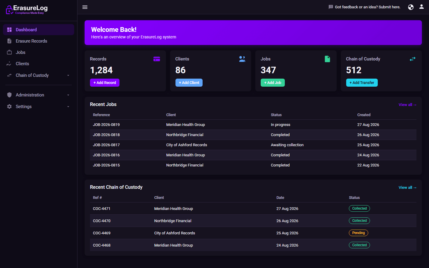The width and height of the screenshot is (429, 268).
Task: Click the Ref # column header
Action: [97, 198]
